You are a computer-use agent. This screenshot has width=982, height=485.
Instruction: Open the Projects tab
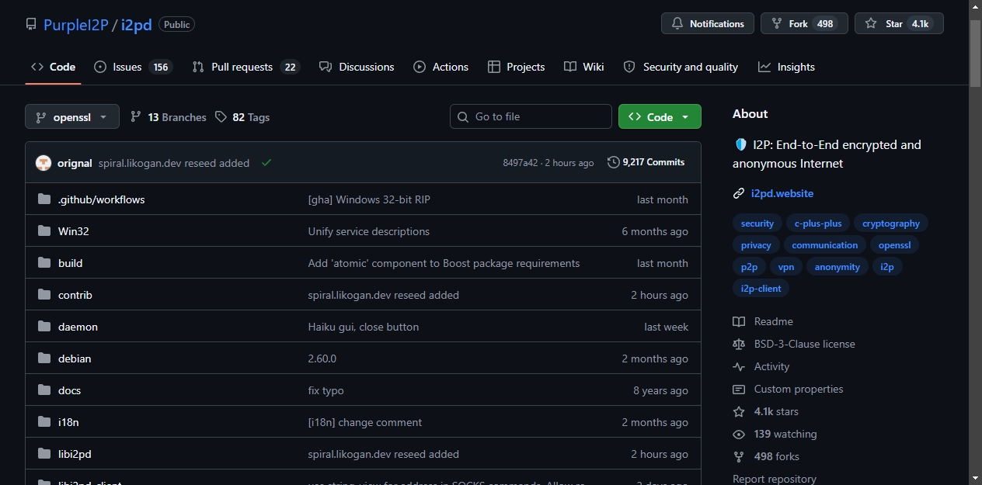click(x=516, y=67)
